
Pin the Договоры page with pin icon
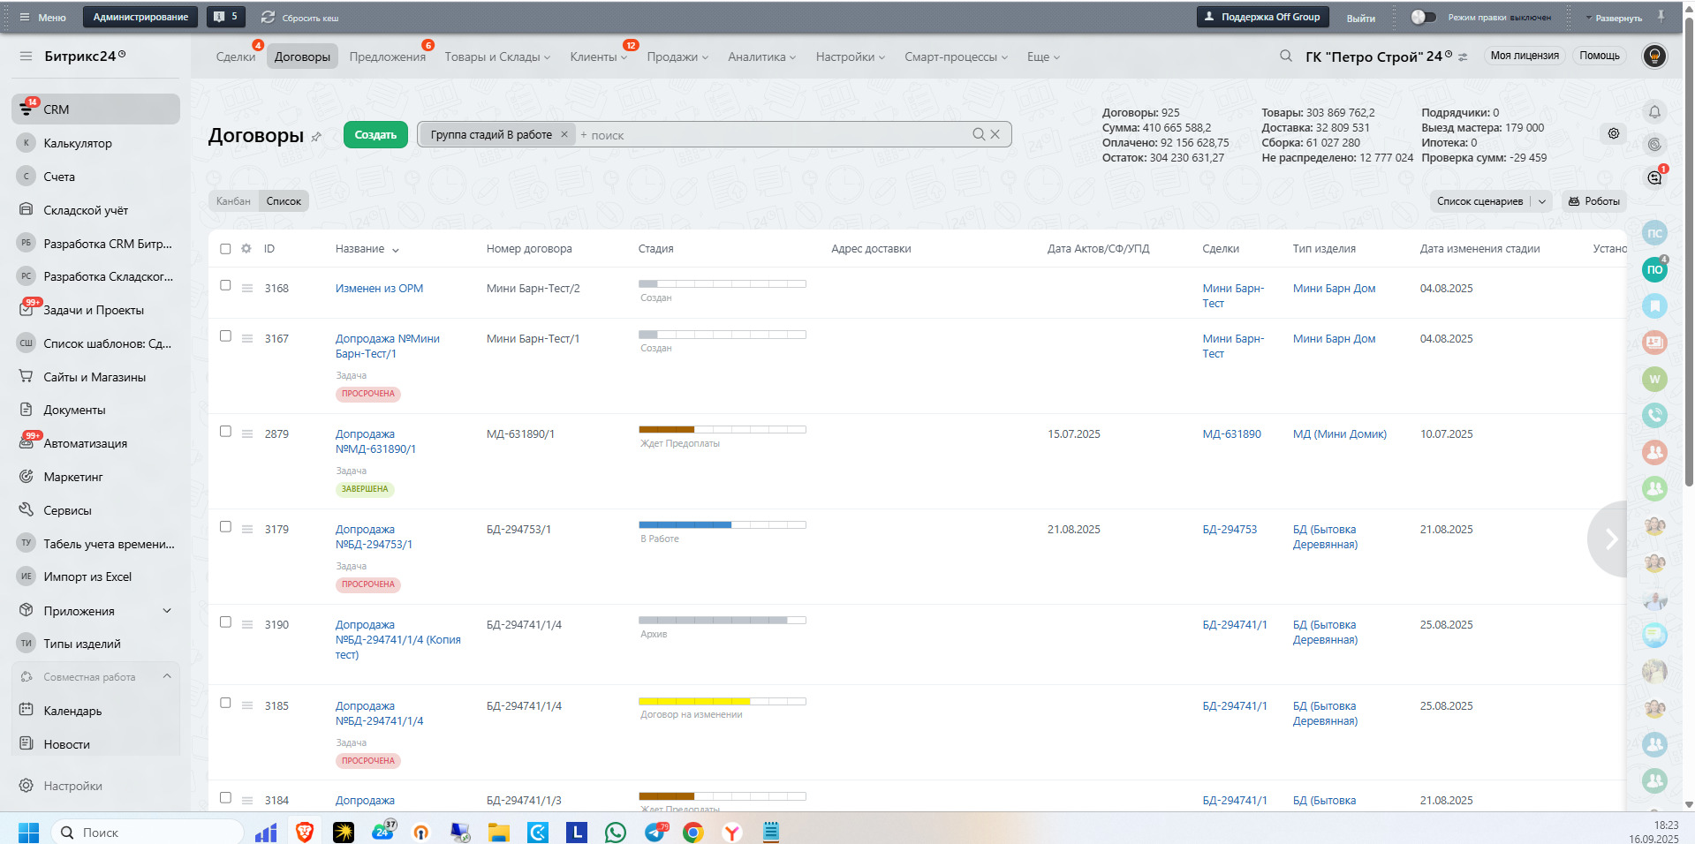(x=316, y=137)
